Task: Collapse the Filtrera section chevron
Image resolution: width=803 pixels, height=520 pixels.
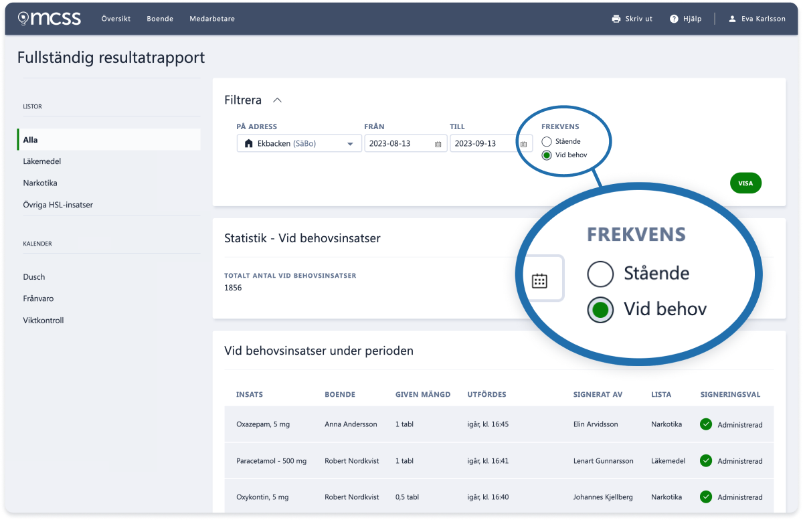Action: pos(278,99)
